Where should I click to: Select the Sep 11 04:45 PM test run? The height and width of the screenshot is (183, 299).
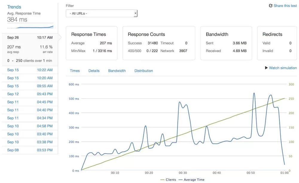(30, 102)
